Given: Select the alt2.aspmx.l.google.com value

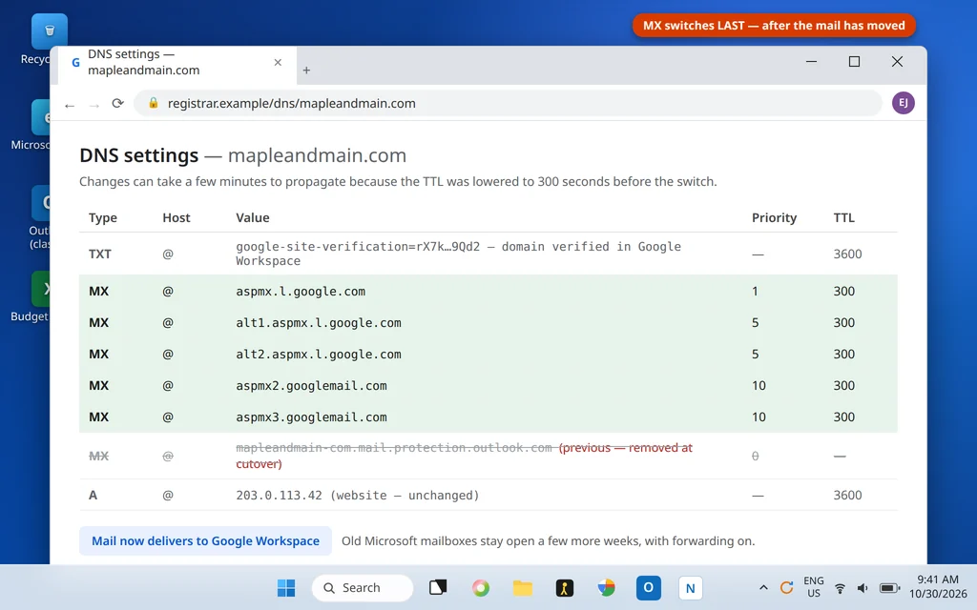Looking at the screenshot, I should [319, 355].
